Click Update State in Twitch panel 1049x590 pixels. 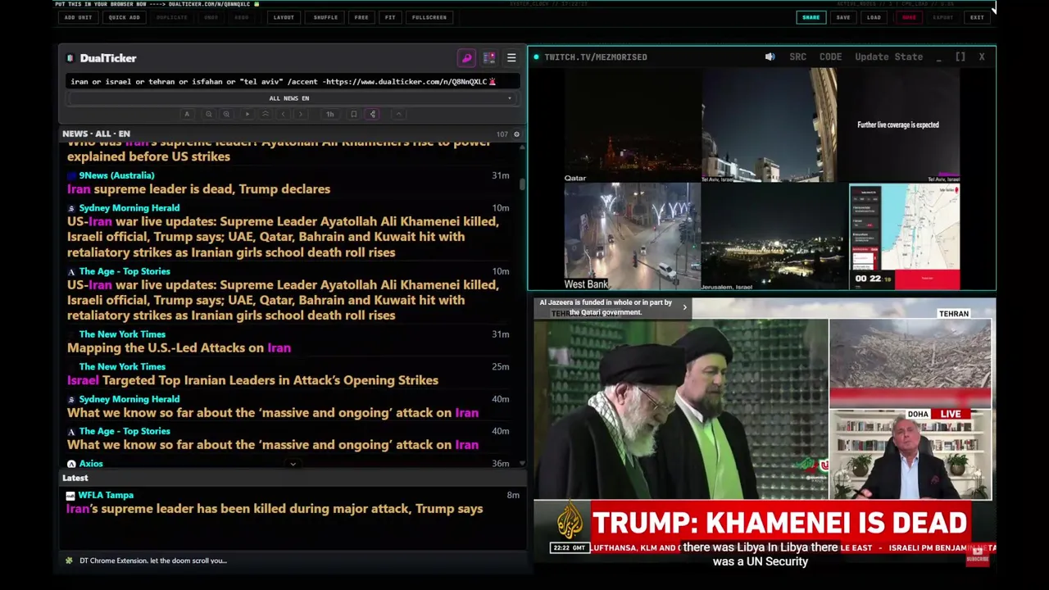[888, 57]
